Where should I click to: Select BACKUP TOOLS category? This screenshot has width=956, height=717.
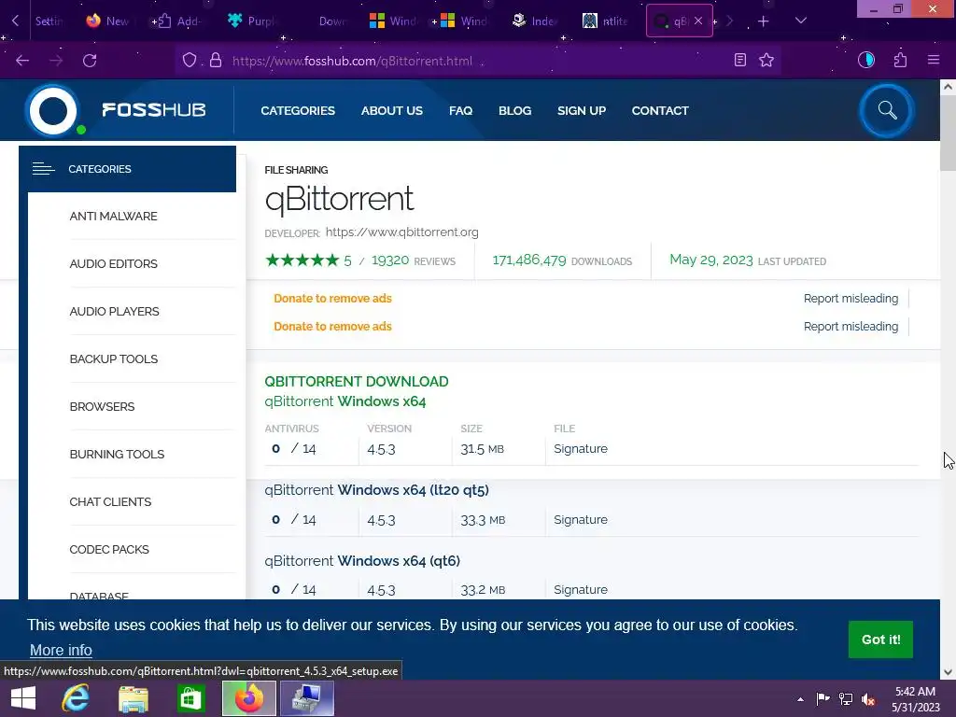(114, 358)
